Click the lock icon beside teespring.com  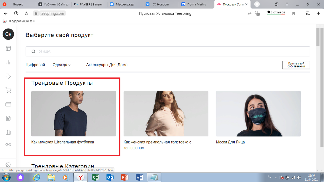[x=35, y=13]
